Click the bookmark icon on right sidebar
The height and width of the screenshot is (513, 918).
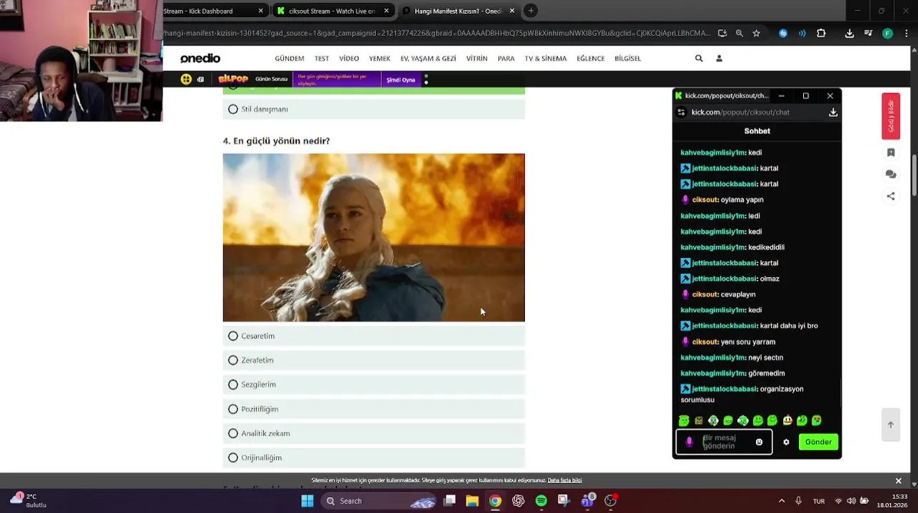(x=891, y=152)
